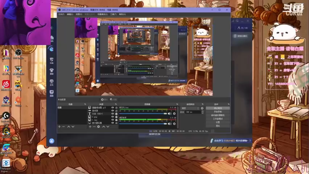The height and width of the screenshot is (174, 309).
Task: Click the top streaming button in 控件 panel
Action: (218, 108)
